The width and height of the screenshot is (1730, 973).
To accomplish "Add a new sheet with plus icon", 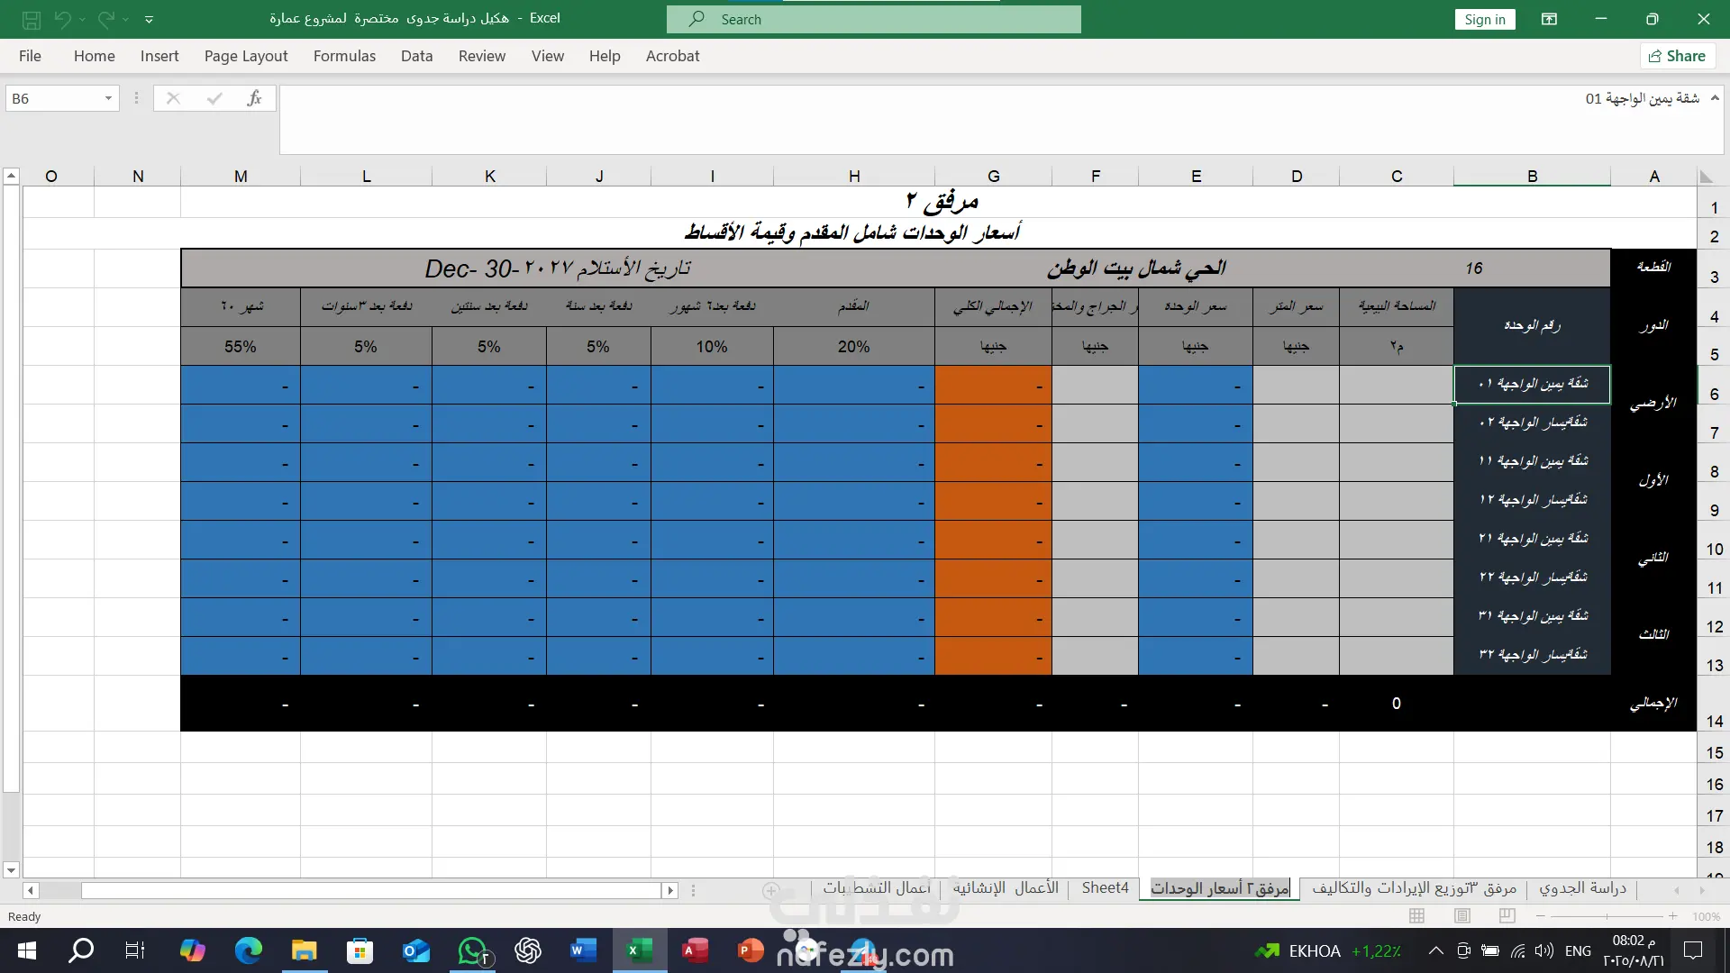I will click(771, 890).
